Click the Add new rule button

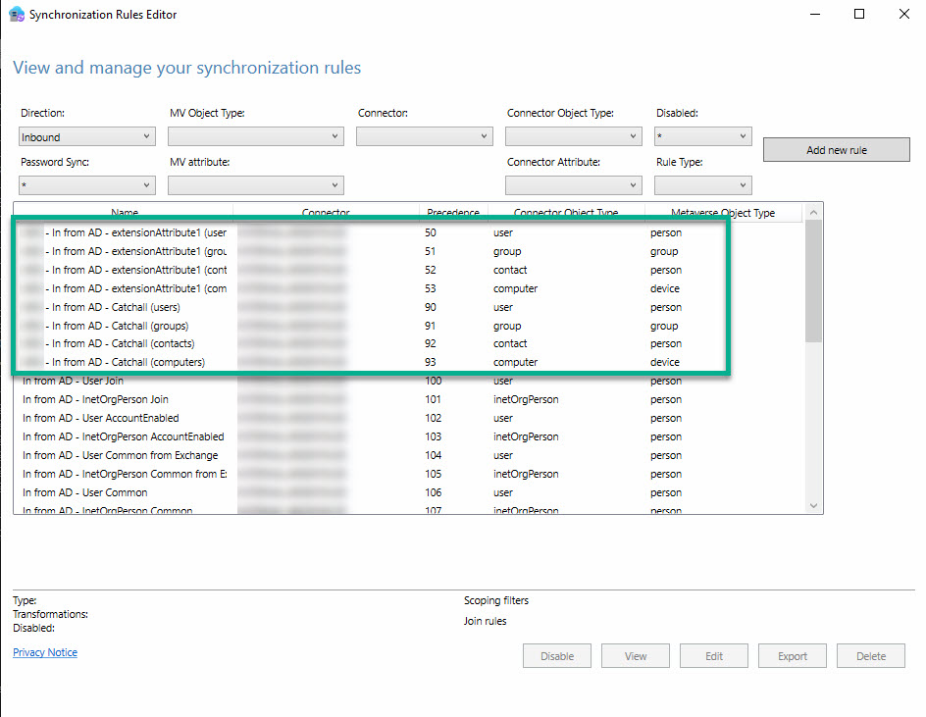pos(836,150)
